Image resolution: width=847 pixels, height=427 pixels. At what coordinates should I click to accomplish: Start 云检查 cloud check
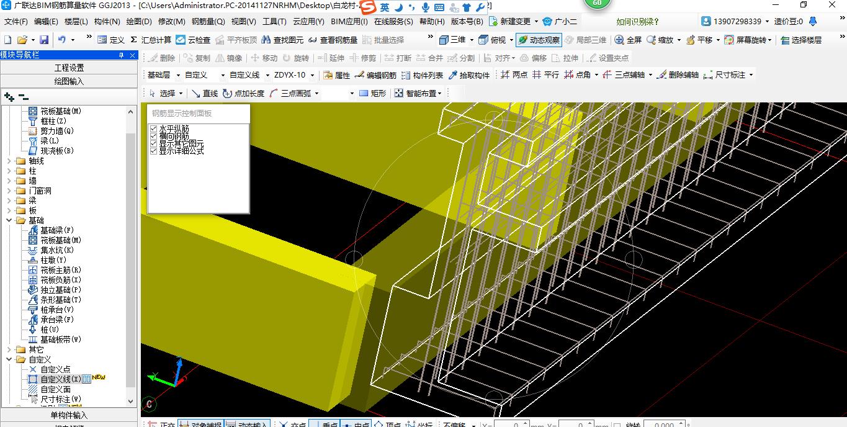[193, 40]
